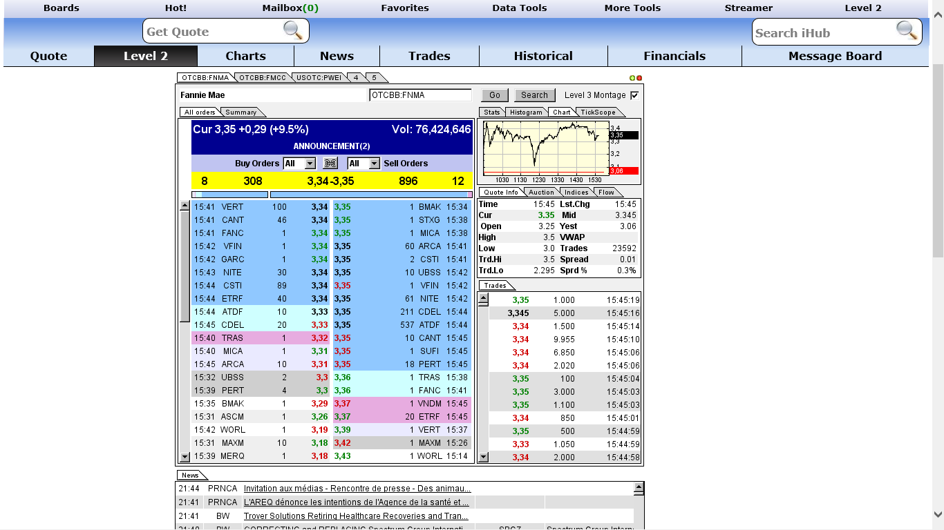Toggle the Level 3 Montage checkbox
The image size is (944, 530).
634,95
